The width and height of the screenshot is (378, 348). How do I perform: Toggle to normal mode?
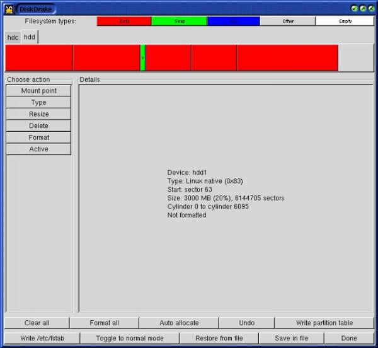coord(130,339)
